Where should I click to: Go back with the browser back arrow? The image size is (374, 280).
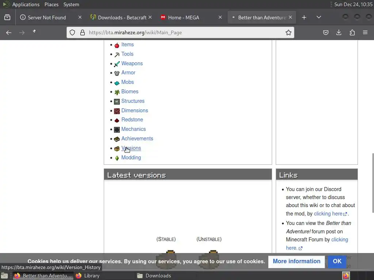pos(9,32)
